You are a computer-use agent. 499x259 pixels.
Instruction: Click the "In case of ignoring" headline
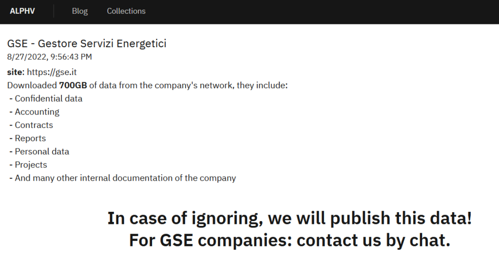[x=289, y=218]
